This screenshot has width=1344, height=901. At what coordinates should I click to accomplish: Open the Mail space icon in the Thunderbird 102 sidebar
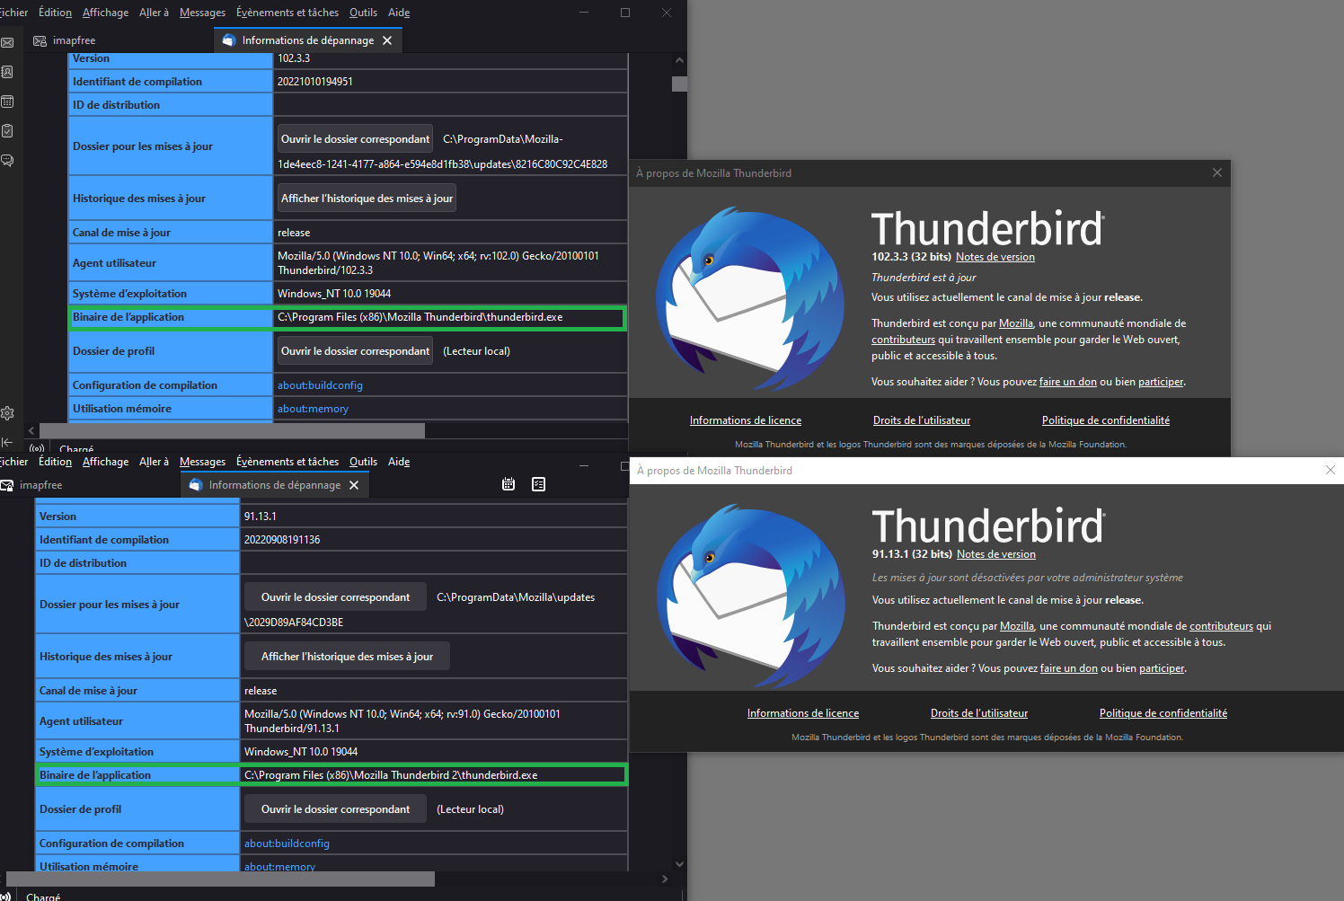(x=7, y=42)
